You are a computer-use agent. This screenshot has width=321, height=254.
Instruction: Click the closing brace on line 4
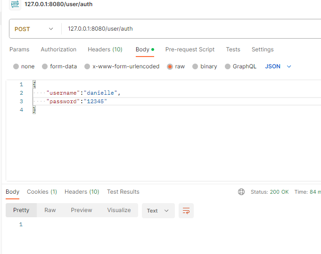click(x=34, y=110)
